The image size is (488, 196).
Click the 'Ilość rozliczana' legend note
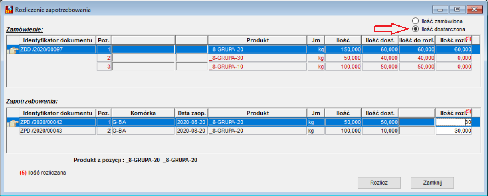pos(43,173)
